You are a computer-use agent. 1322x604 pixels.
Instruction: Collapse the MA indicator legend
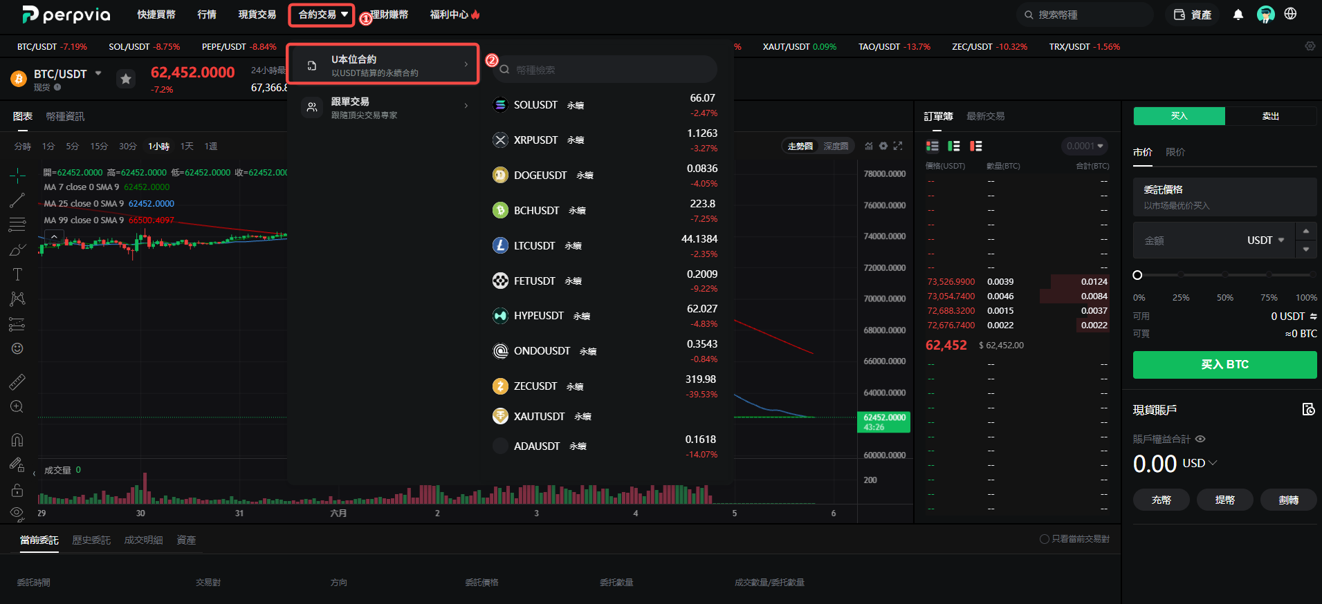coord(54,236)
